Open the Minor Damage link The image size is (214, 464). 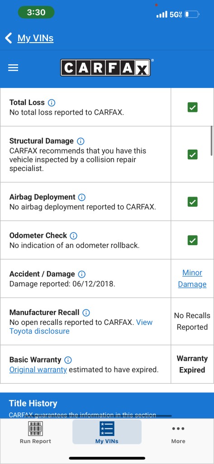192,279
